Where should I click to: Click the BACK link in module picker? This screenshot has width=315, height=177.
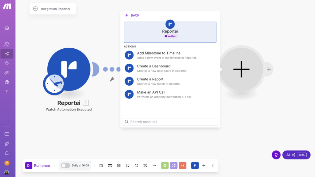click(132, 15)
